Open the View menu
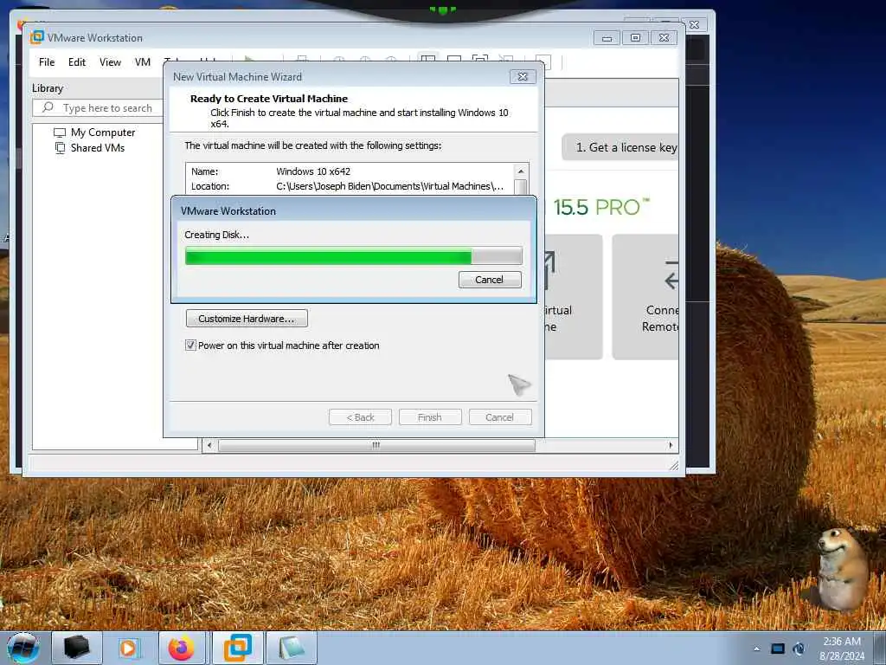This screenshot has width=886, height=665. pyautogui.click(x=110, y=62)
